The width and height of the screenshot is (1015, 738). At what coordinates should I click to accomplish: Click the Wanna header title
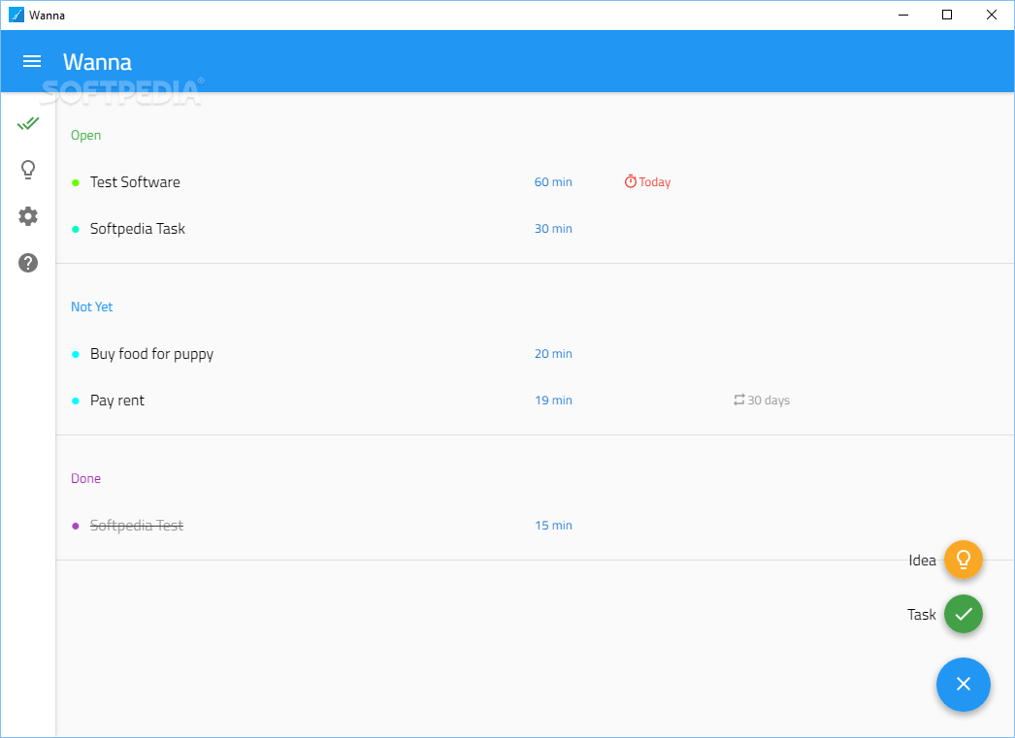point(97,62)
